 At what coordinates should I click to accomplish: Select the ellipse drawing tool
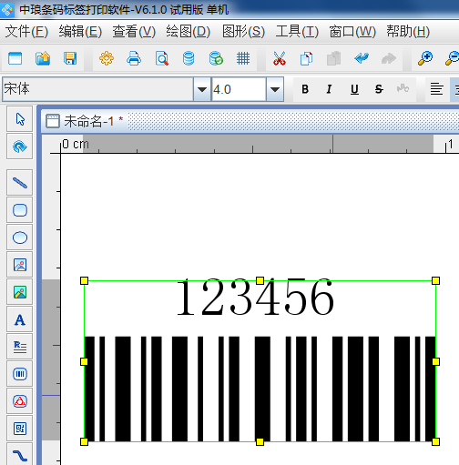20,238
